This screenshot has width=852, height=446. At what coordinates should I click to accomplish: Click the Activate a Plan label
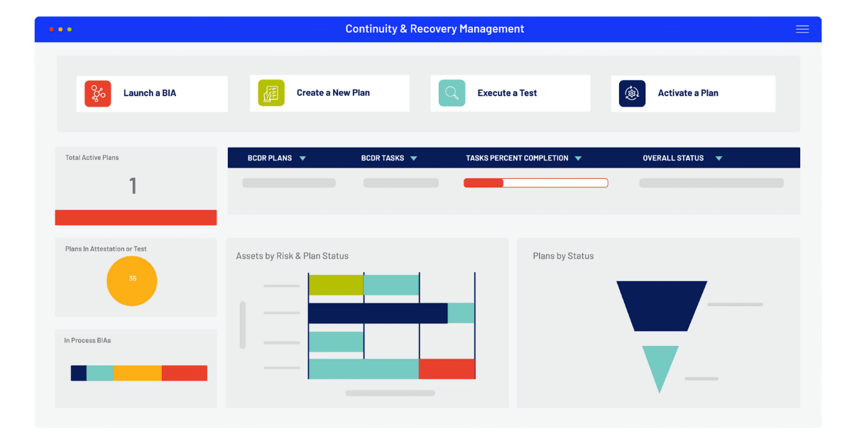(688, 93)
